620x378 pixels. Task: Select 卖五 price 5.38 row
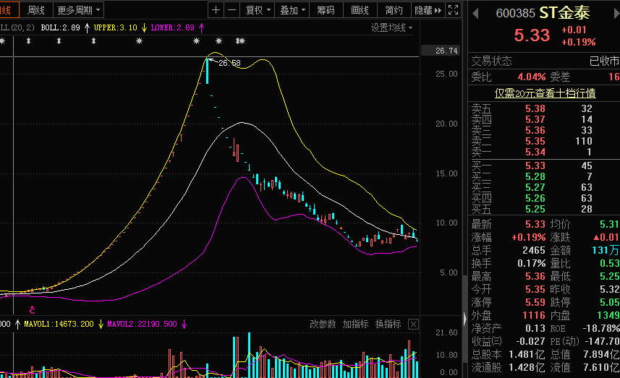(x=544, y=108)
